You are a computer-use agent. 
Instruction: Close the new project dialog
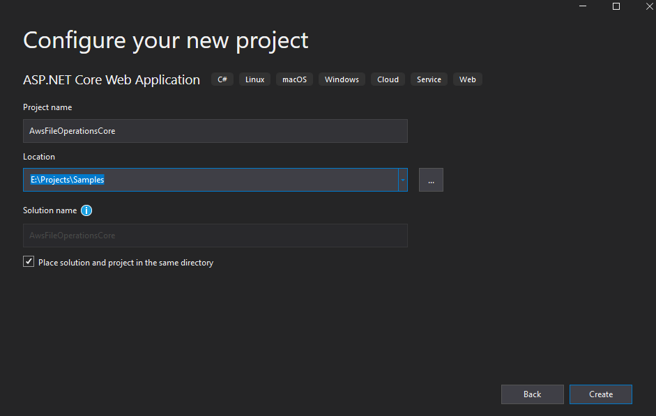[649, 6]
